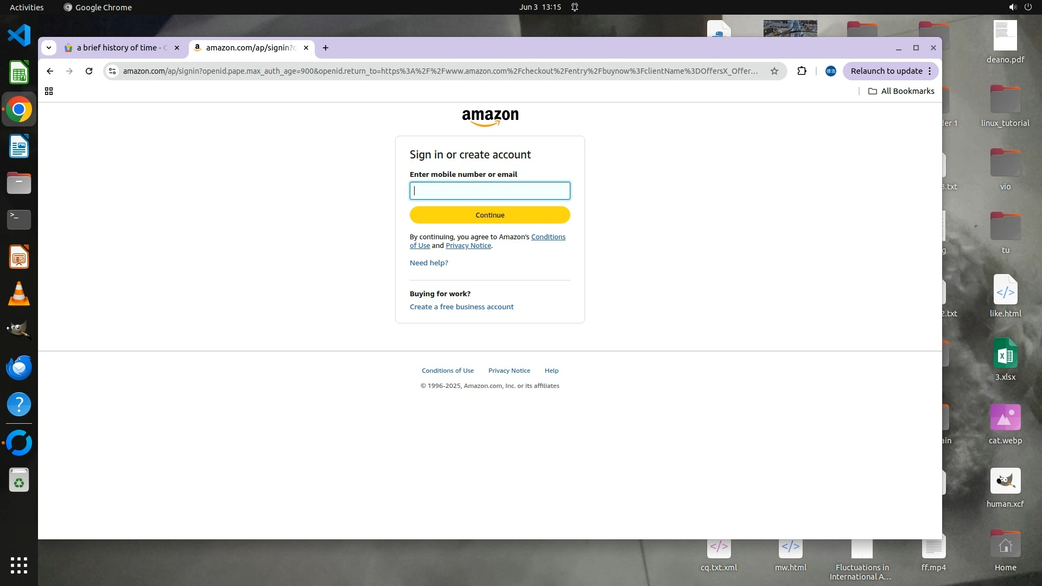Open the Chrome apps grid shortcut
The width and height of the screenshot is (1042, 586).
pos(49,91)
